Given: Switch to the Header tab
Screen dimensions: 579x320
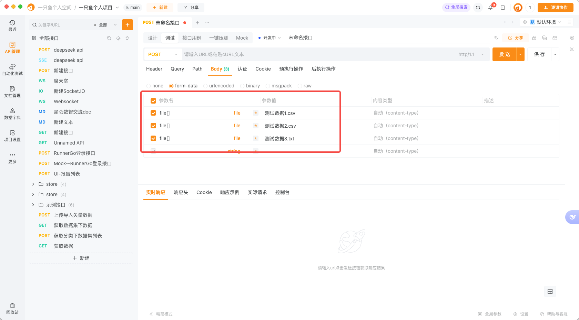Looking at the screenshot, I should pyautogui.click(x=154, y=69).
